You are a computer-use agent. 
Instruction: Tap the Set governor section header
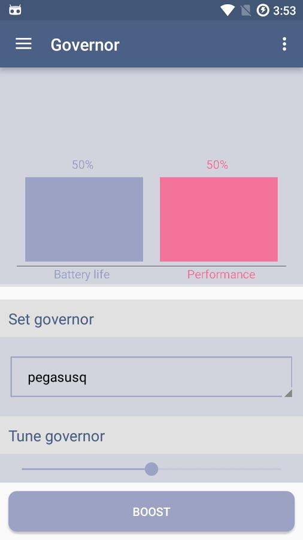pos(151,319)
